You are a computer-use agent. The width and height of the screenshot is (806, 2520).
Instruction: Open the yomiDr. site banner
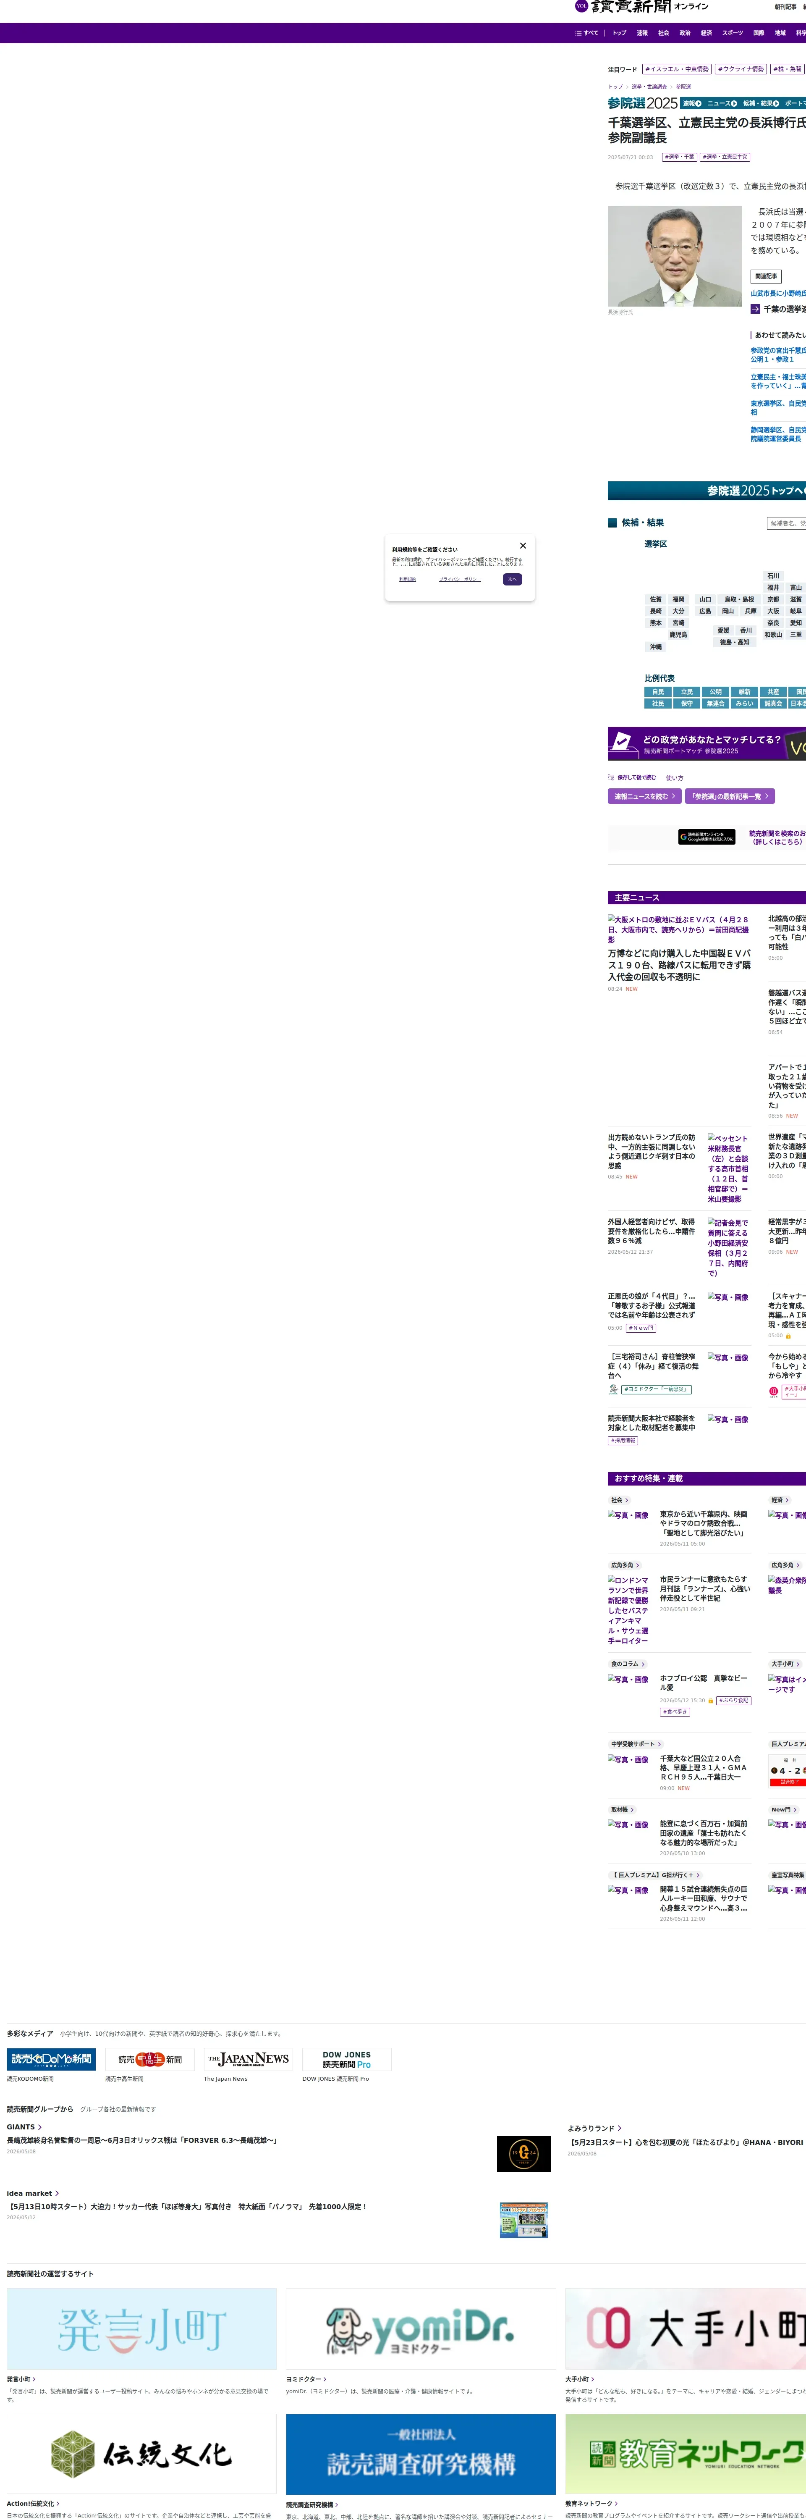tap(421, 2328)
